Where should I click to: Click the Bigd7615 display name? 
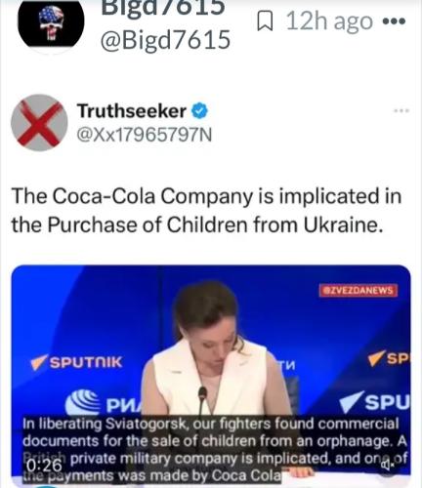[163, 8]
